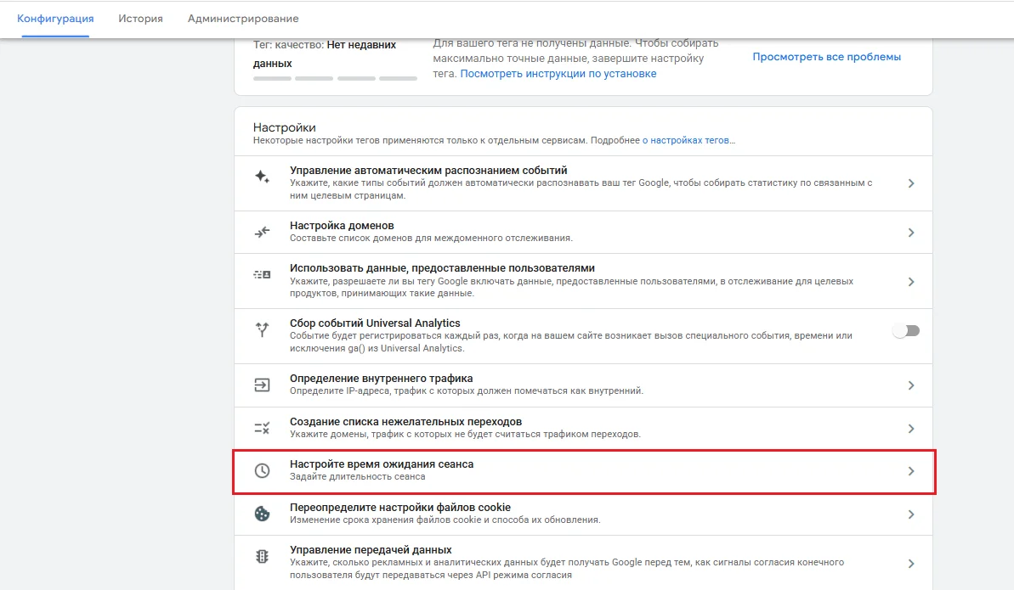Click the cookie icon for cookie settings
Screen dimensions: 1014x590
pyautogui.click(x=262, y=514)
